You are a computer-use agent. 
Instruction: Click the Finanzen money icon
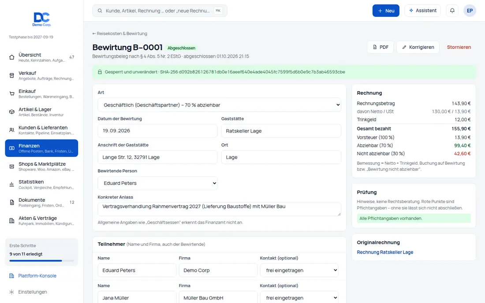[x=12, y=148]
